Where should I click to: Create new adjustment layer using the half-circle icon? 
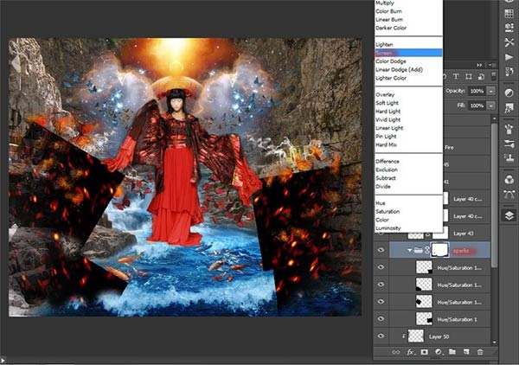[438, 352]
